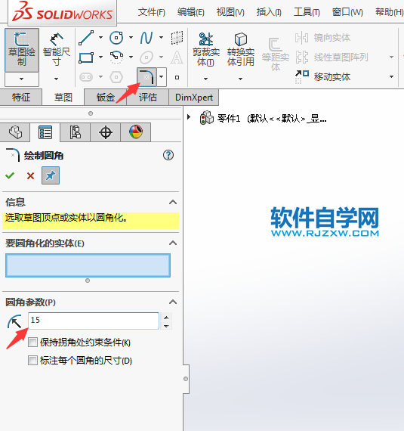
Task: Select the Corner Rectangle tool
Action: pos(86,57)
